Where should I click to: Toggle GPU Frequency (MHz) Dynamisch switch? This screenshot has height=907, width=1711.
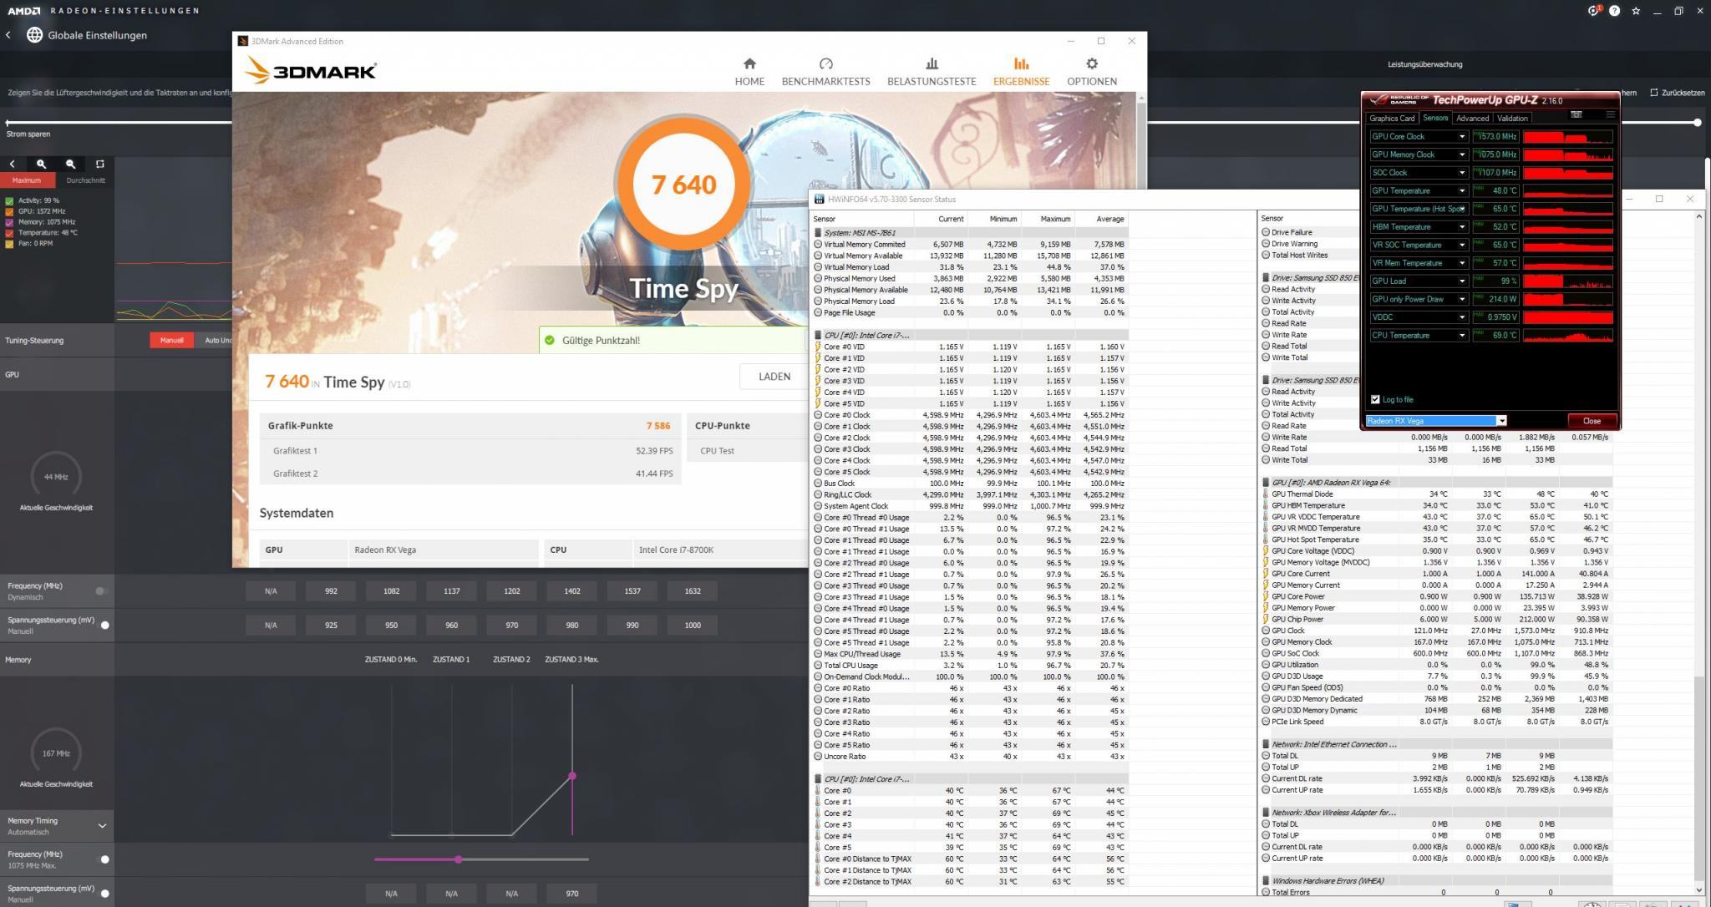(x=101, y=590)
